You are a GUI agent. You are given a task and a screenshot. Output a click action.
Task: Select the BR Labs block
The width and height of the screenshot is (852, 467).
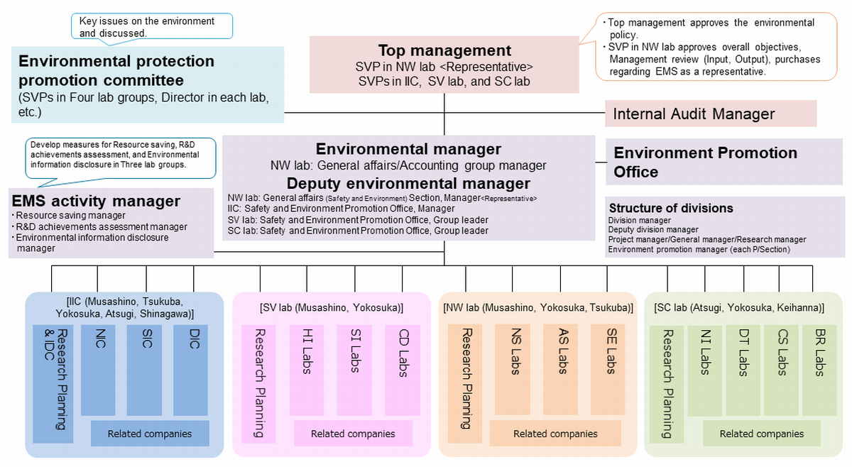[x=819, y=369]
